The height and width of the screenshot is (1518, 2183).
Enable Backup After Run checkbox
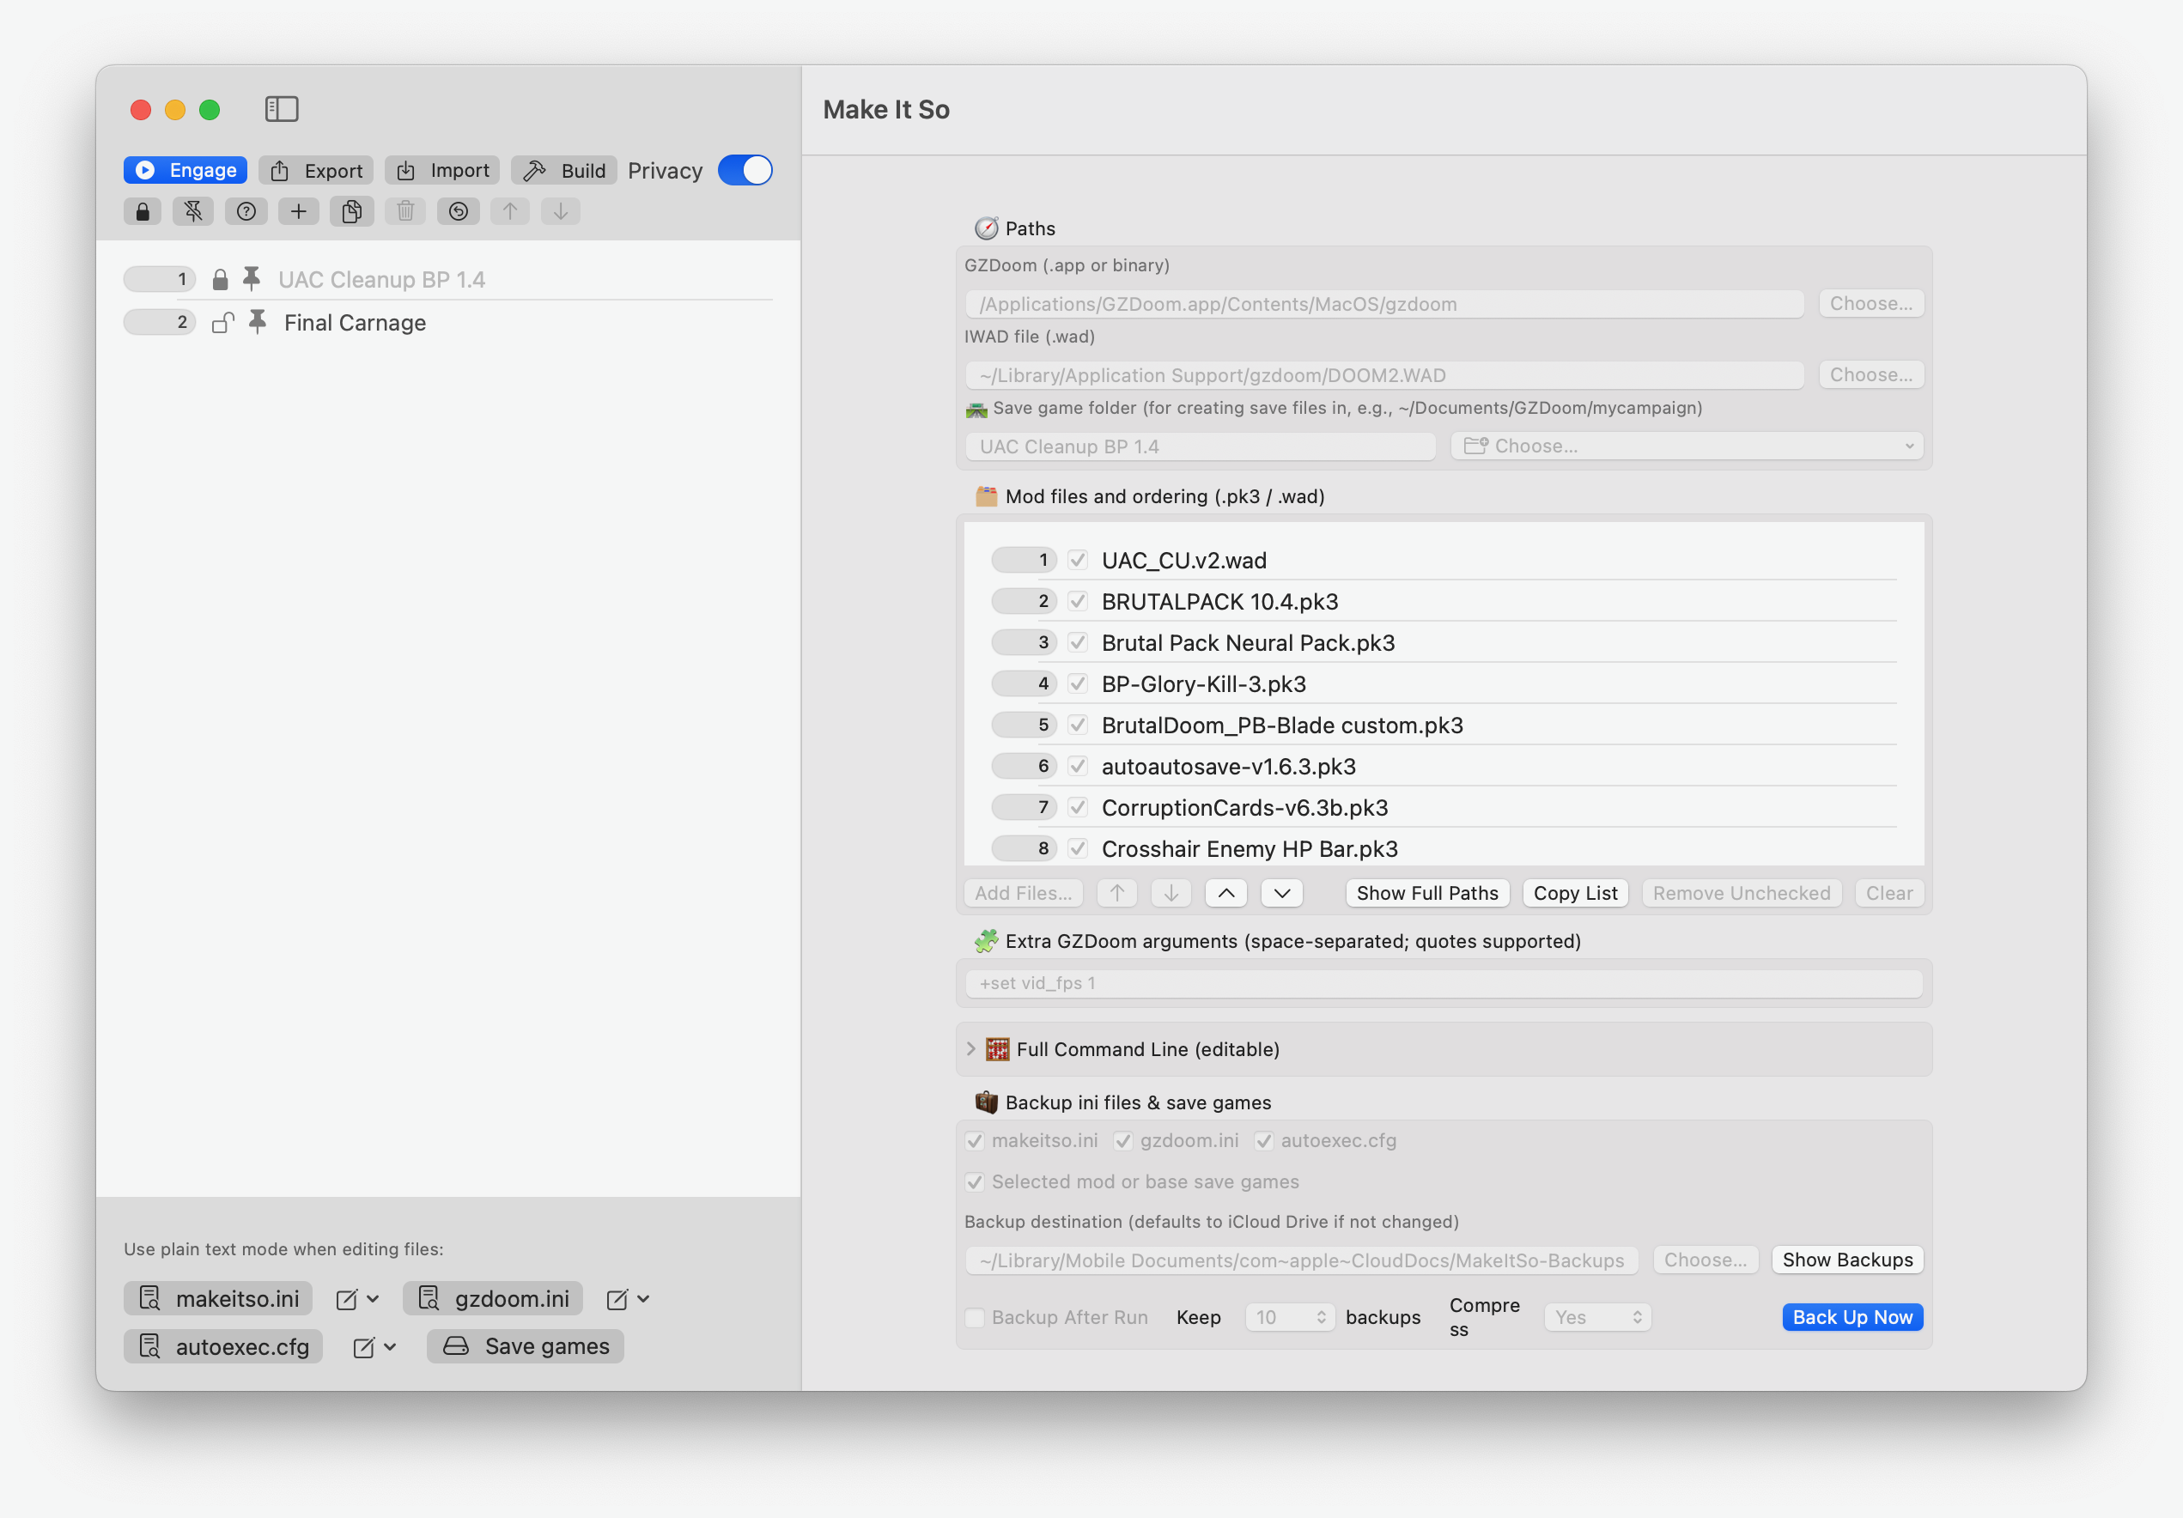[975, 1317]
